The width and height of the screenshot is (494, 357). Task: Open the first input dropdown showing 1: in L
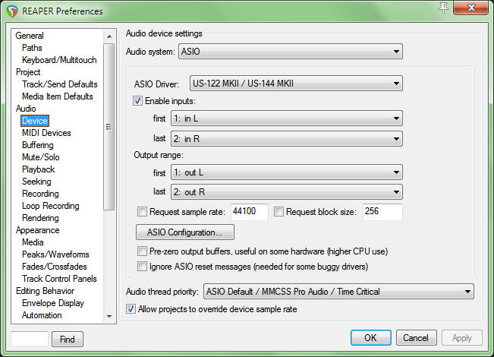point(287,118)
